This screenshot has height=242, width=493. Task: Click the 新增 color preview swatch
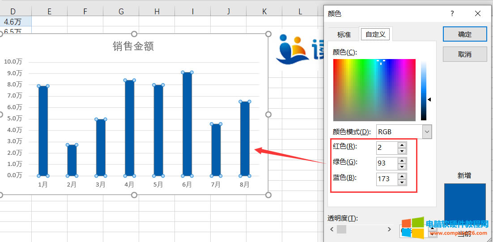click(x=465, y=201)
